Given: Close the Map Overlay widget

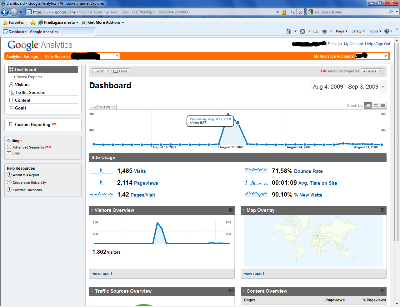Looking at the screenshot, I should (383, 210).
